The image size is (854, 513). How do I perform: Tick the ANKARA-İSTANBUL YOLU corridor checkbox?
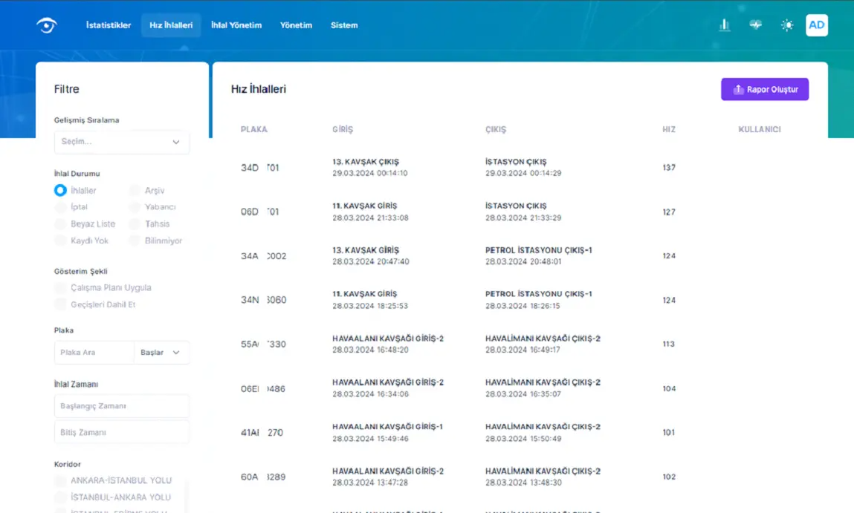(x=60, y=480)
